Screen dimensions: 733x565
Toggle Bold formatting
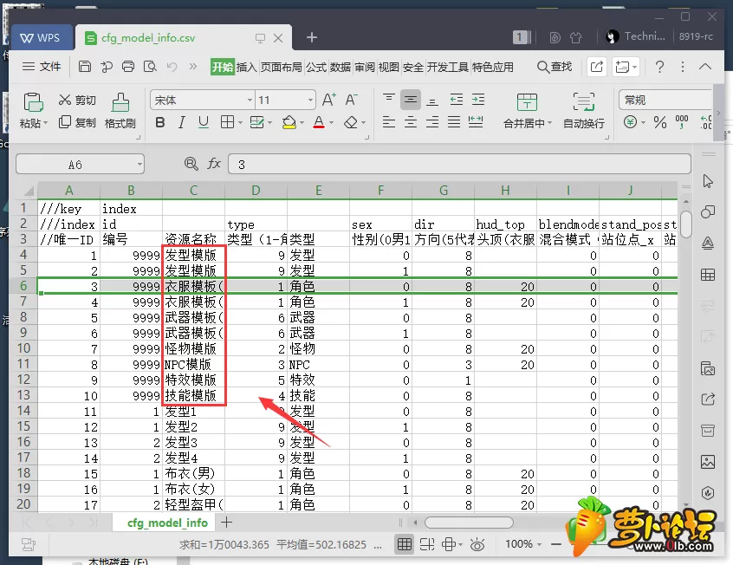[x=160, y=122]
